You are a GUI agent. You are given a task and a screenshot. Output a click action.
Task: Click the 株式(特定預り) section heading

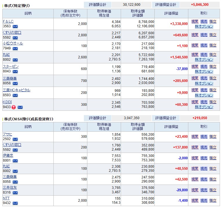coord(17,6)
